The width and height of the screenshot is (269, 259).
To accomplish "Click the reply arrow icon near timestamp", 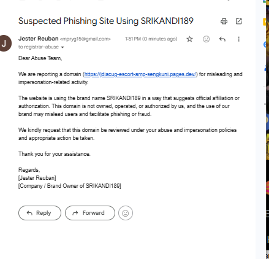I will [x=222, y=39].
